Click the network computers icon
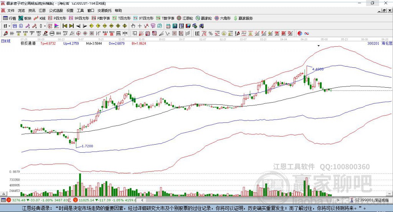Viewport: 393px width, 212px height. (x=195, y=26)
